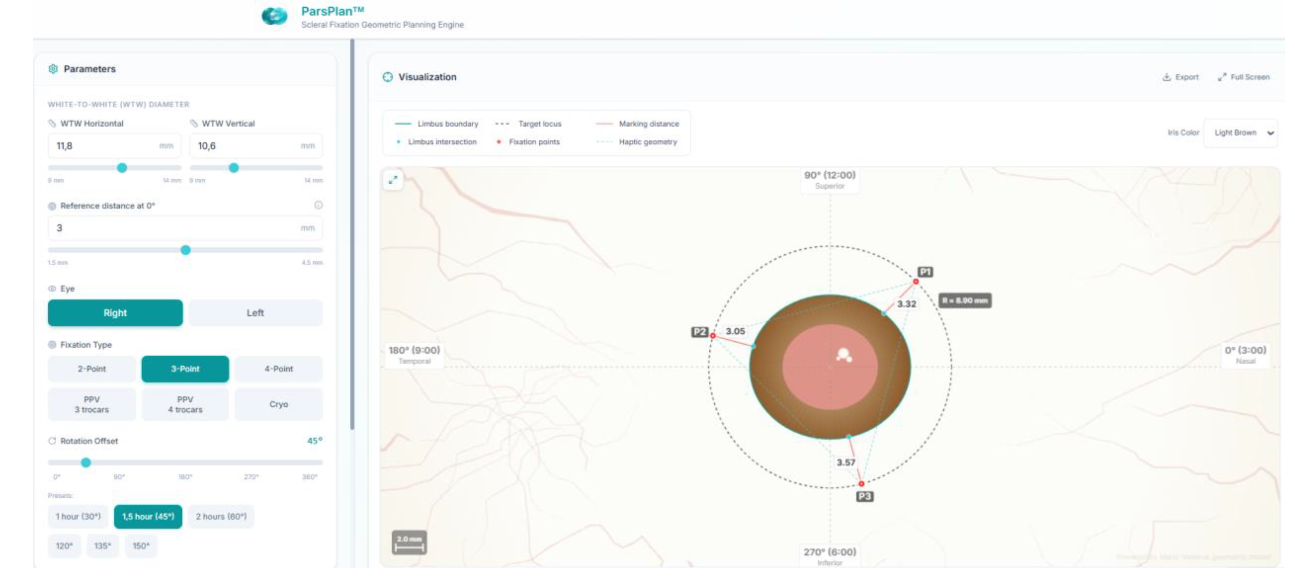Screen dimensions: 1295x585
Task: Adjust the WTW Horizontal slider handle
Action: 122,168
